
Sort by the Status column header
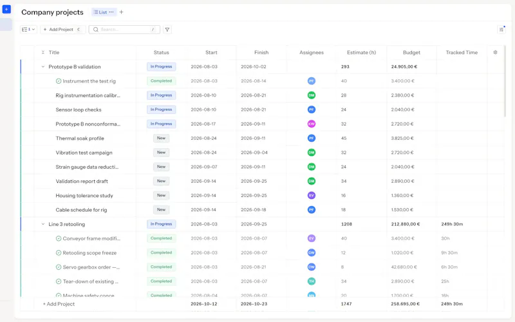pos(162,52)
